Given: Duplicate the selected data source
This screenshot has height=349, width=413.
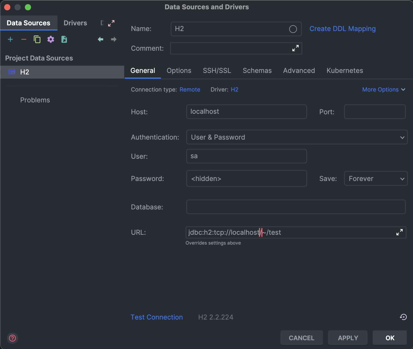Looking at the screenshot, I should 37,39.
